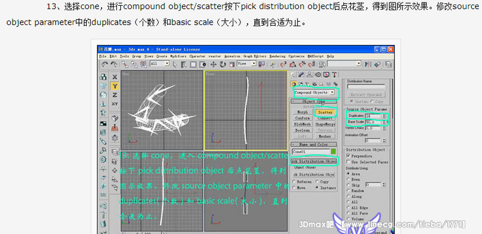The height and width of the screenshot is (234, 482).
Task: Click the highlighted Scatter button
Action: (325, 112)
